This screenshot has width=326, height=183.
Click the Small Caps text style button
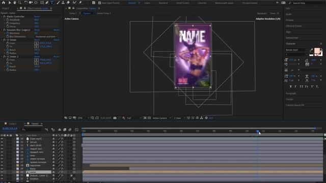pos(307,86)
